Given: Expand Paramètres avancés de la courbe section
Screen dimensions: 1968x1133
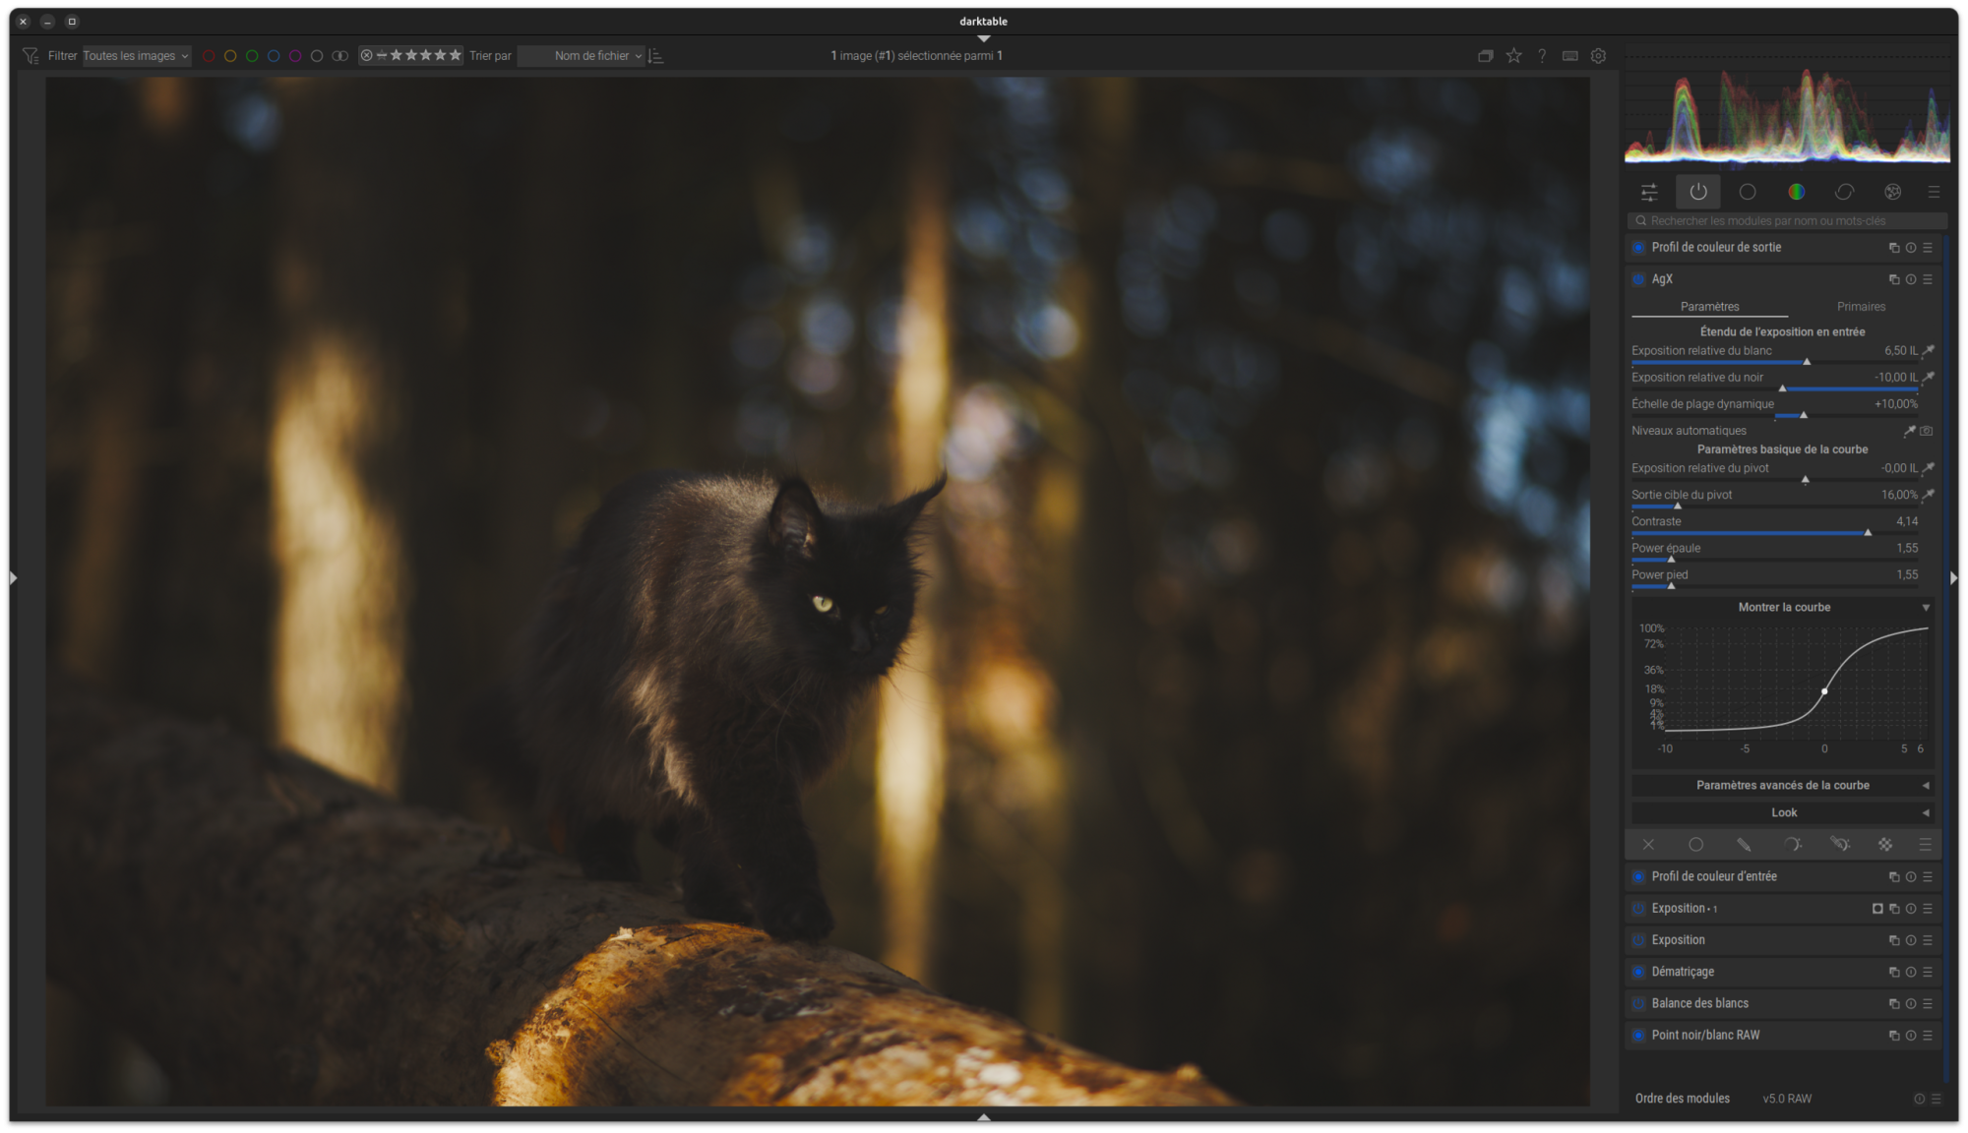Looking at the screenshot, I should (1782, 785).
